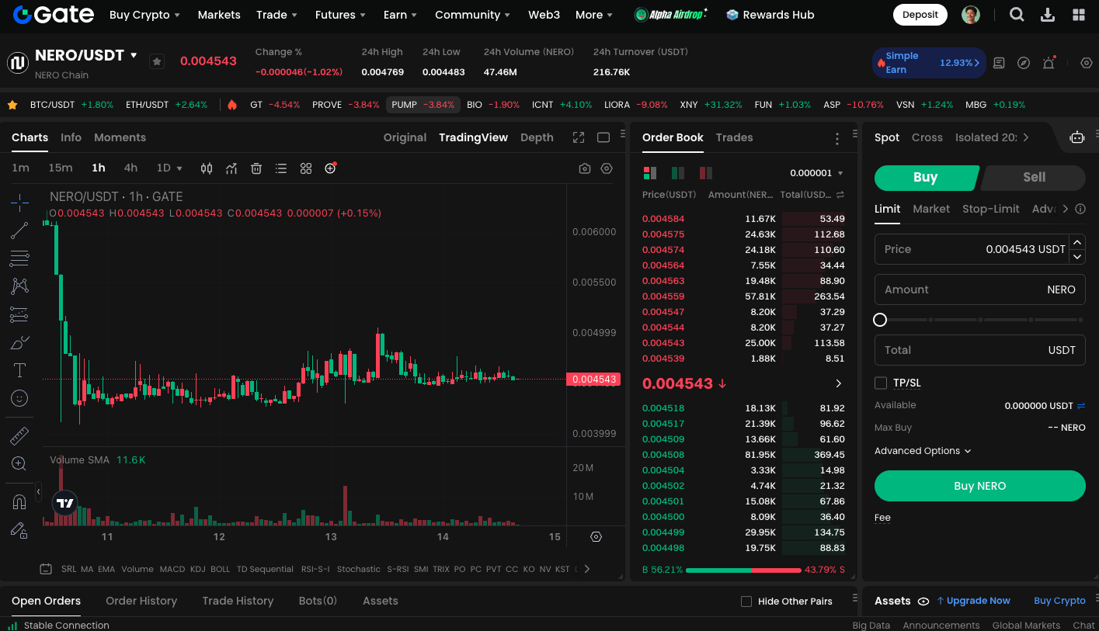Delete drawings with the trash icon
The image size is (1099, 631).
coord(256,168)
